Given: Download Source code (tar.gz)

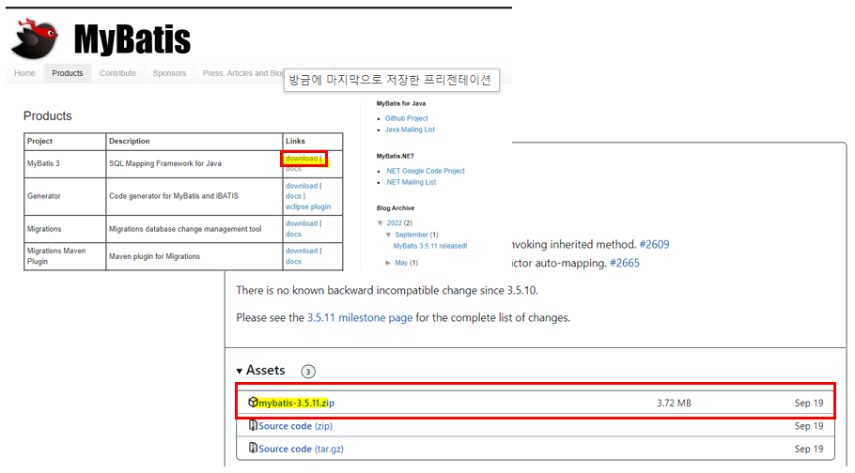Looking at the screenshot, I should (301, 449).
